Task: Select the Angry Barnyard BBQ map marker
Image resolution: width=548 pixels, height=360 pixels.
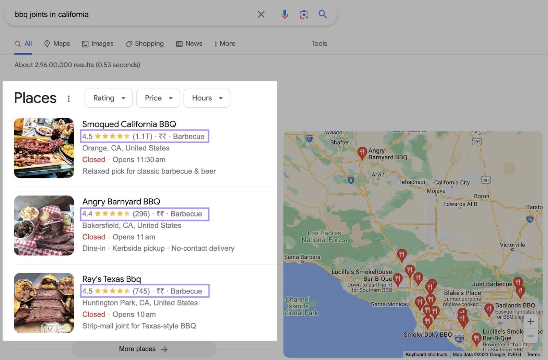Action: pos(362,152)
